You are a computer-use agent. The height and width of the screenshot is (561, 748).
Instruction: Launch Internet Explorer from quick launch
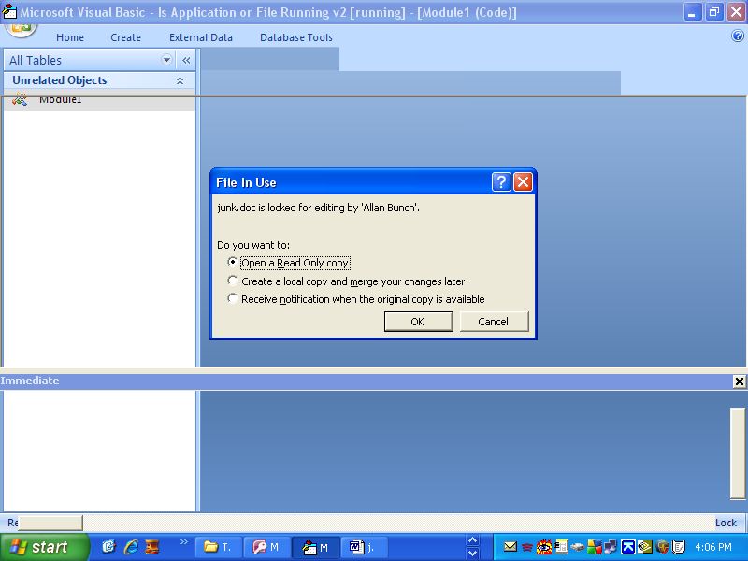[131, 547]
